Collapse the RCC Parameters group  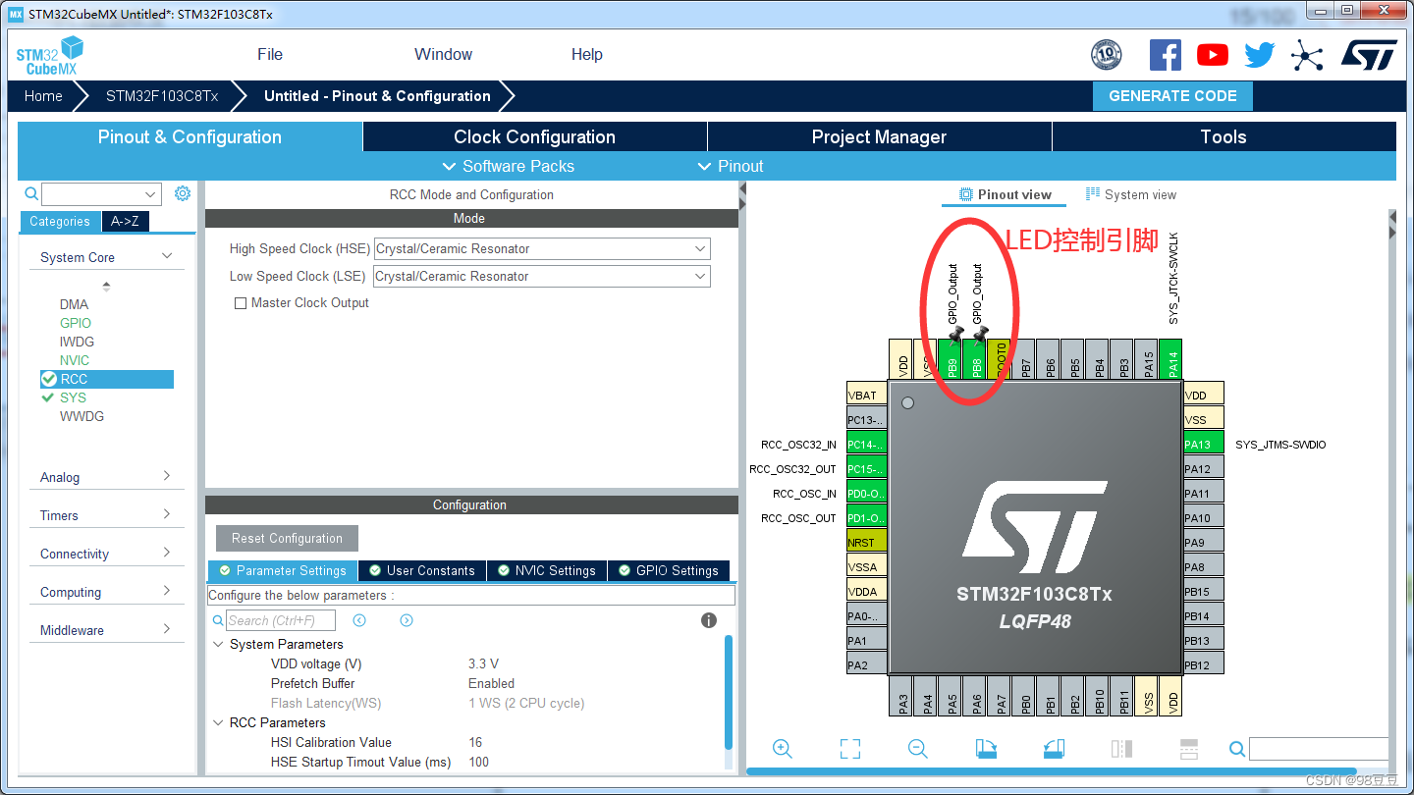tap(218, 723)
